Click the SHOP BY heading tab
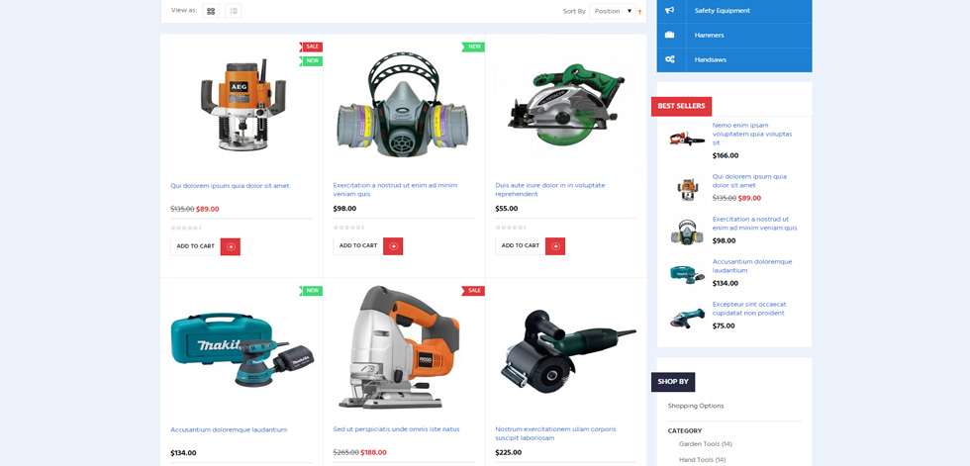 coord(673,382)
